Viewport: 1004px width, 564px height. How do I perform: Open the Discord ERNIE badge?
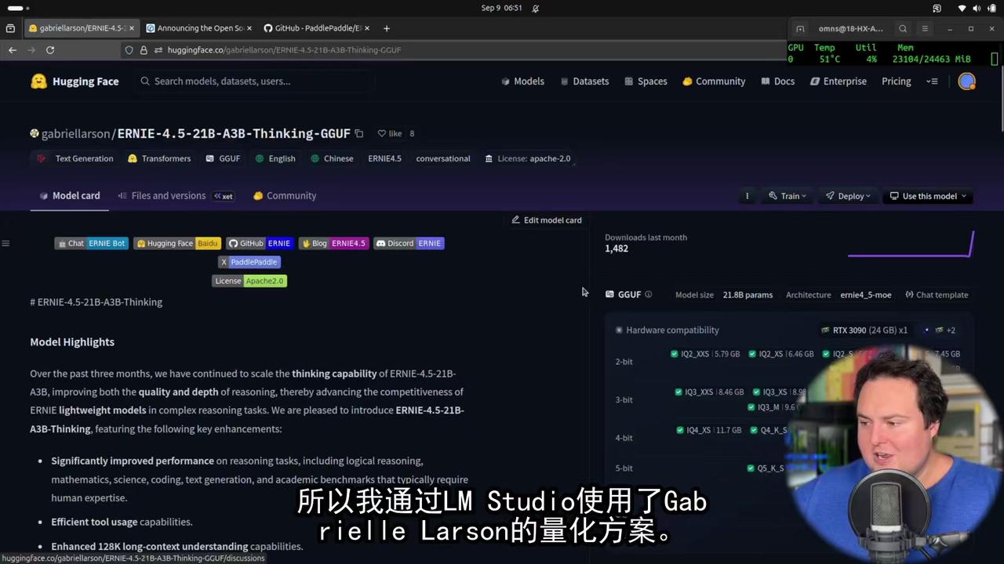pos(409,244)
